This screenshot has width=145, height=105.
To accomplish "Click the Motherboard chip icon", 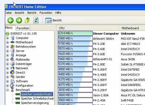I will 12,42.
